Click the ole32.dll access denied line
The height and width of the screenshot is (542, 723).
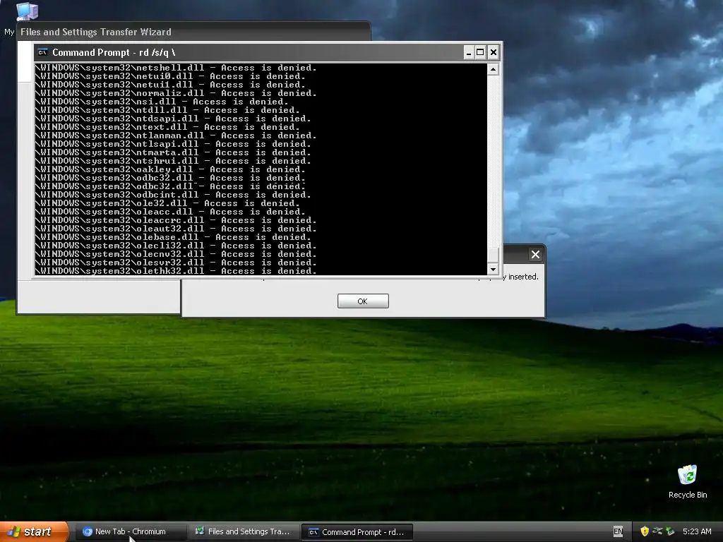167,203
